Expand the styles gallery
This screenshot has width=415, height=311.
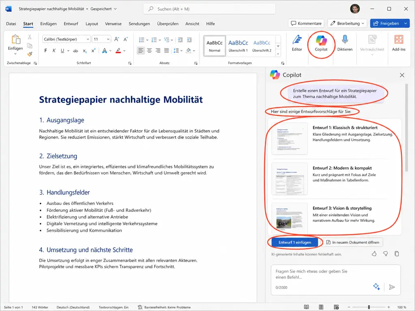pyautogui.click(x=278, y=54)
